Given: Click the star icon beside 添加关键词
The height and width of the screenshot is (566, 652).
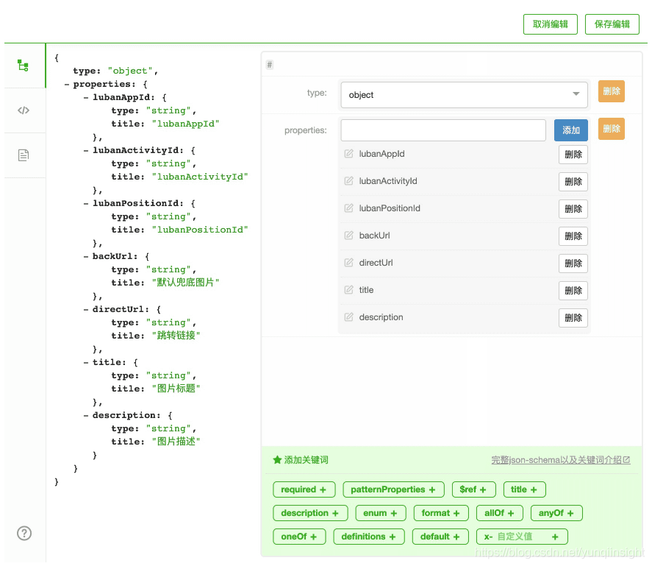Looking at the screenshot, I should [x=277, y=460].
